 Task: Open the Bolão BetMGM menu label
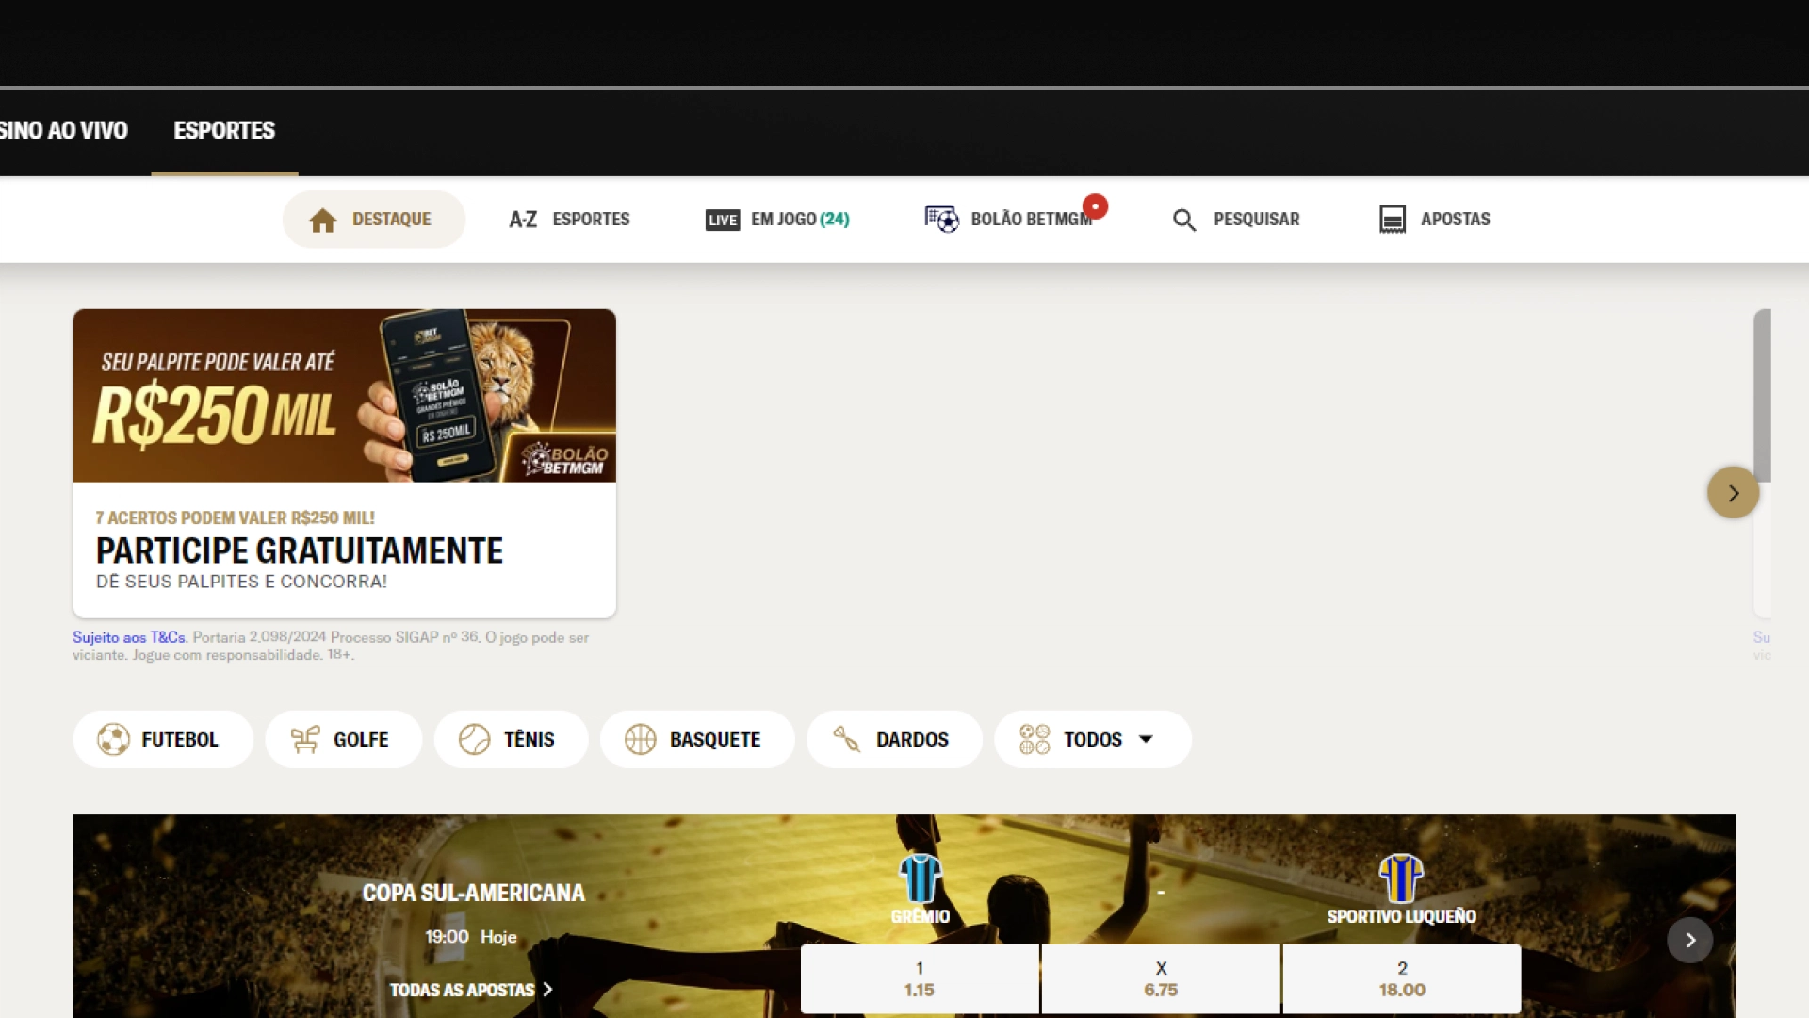click(1032, 220)
